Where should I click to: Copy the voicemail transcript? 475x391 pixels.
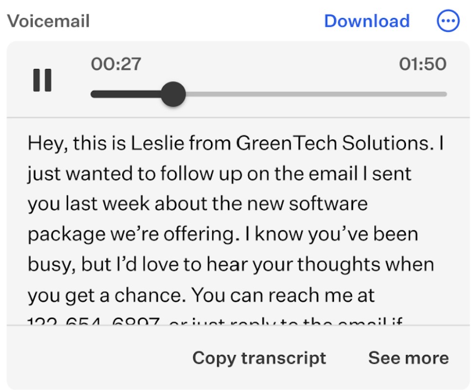[x=259, y=358]
